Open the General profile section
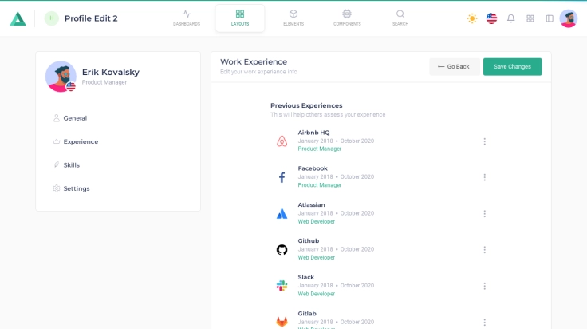This screenshot has width=587, height=329. (x=75, y=118)
